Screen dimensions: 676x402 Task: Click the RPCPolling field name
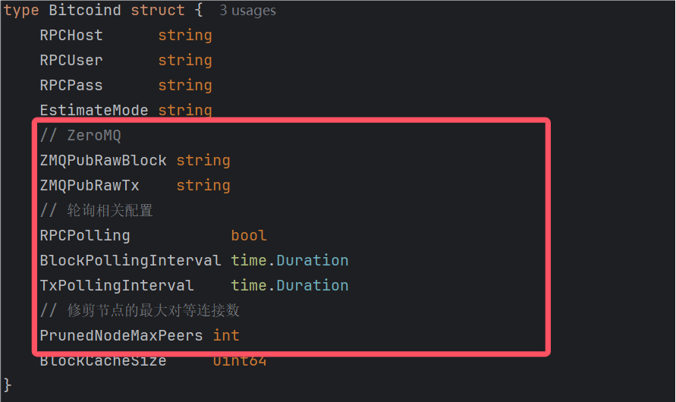coord(85,235)
